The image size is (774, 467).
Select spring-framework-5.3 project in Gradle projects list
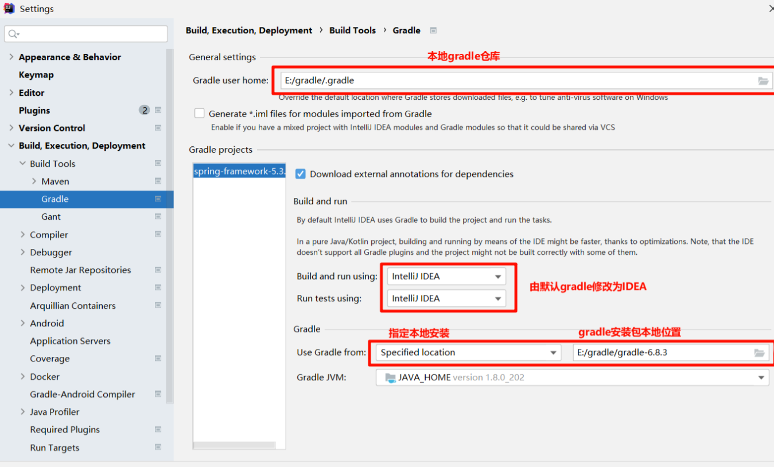(x=239, y=171)
